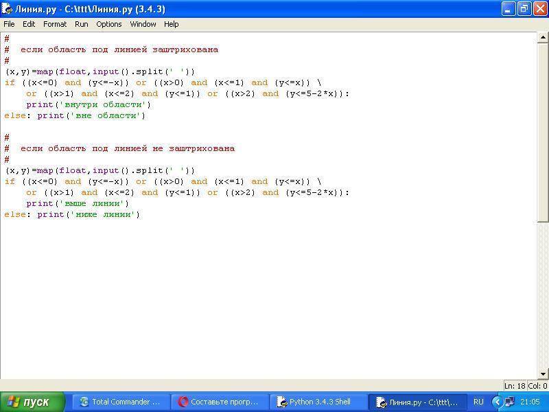The width and height of the screenshot is (549, 412).
Task: Expand hidden tray icons chevron
Action: pos(496,402)
